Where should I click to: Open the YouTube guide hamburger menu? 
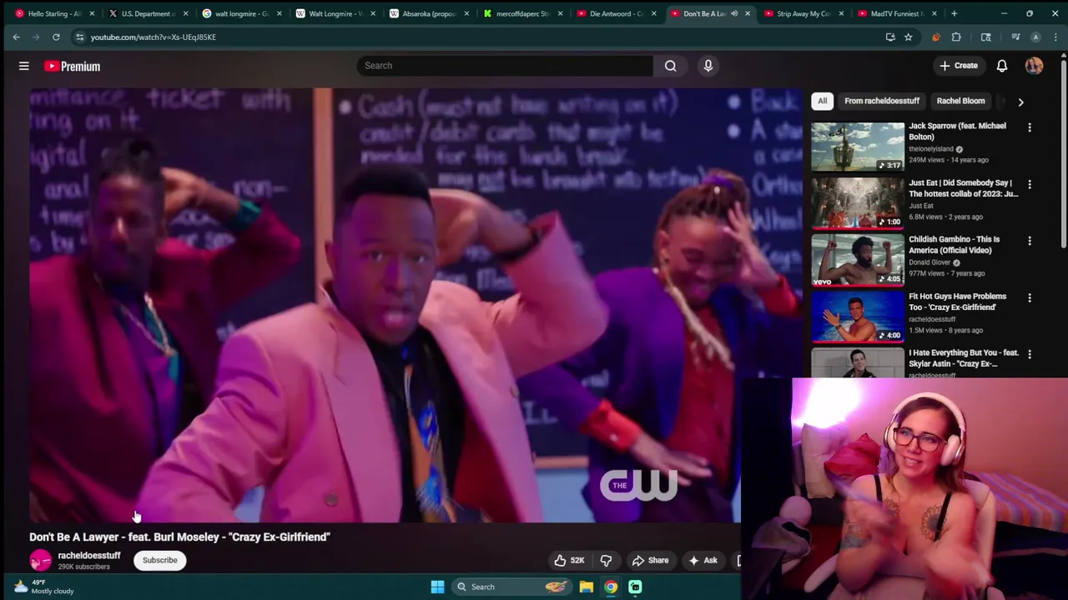tap(24, 66)
